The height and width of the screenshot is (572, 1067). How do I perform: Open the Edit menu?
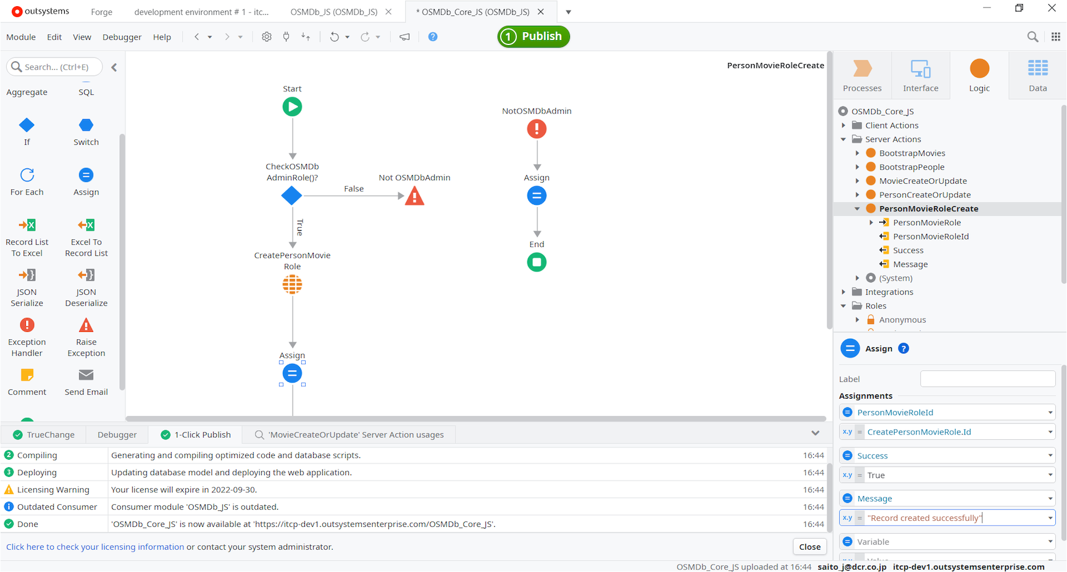tap(54, 37)
